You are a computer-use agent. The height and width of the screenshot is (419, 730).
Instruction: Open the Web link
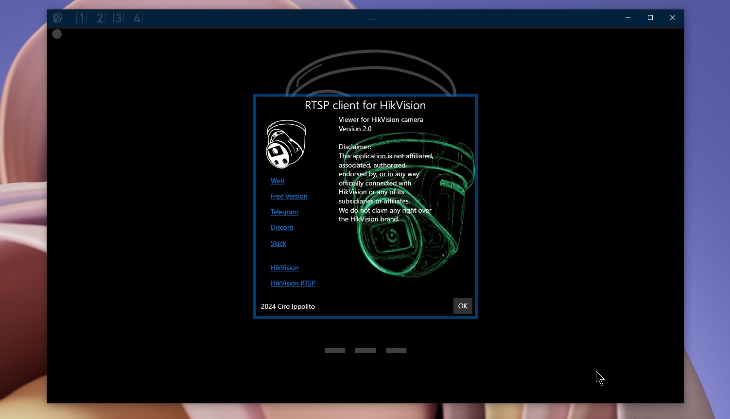pyautogui.click(x=278, y=181)
